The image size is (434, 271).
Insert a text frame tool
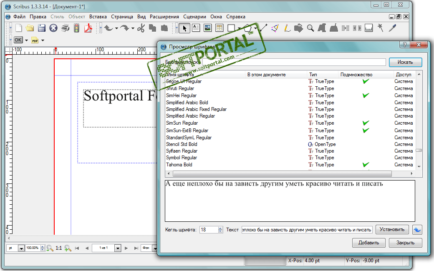pos(196,28)
